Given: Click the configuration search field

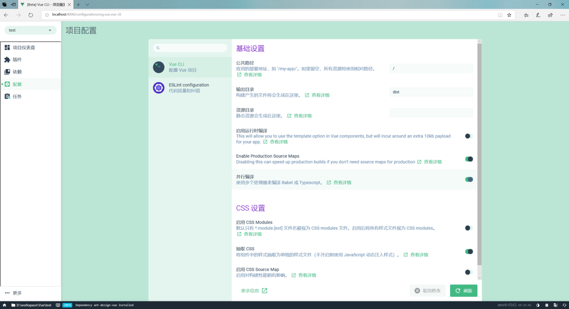Looking at the screenshot, I should tap(190, 48).
